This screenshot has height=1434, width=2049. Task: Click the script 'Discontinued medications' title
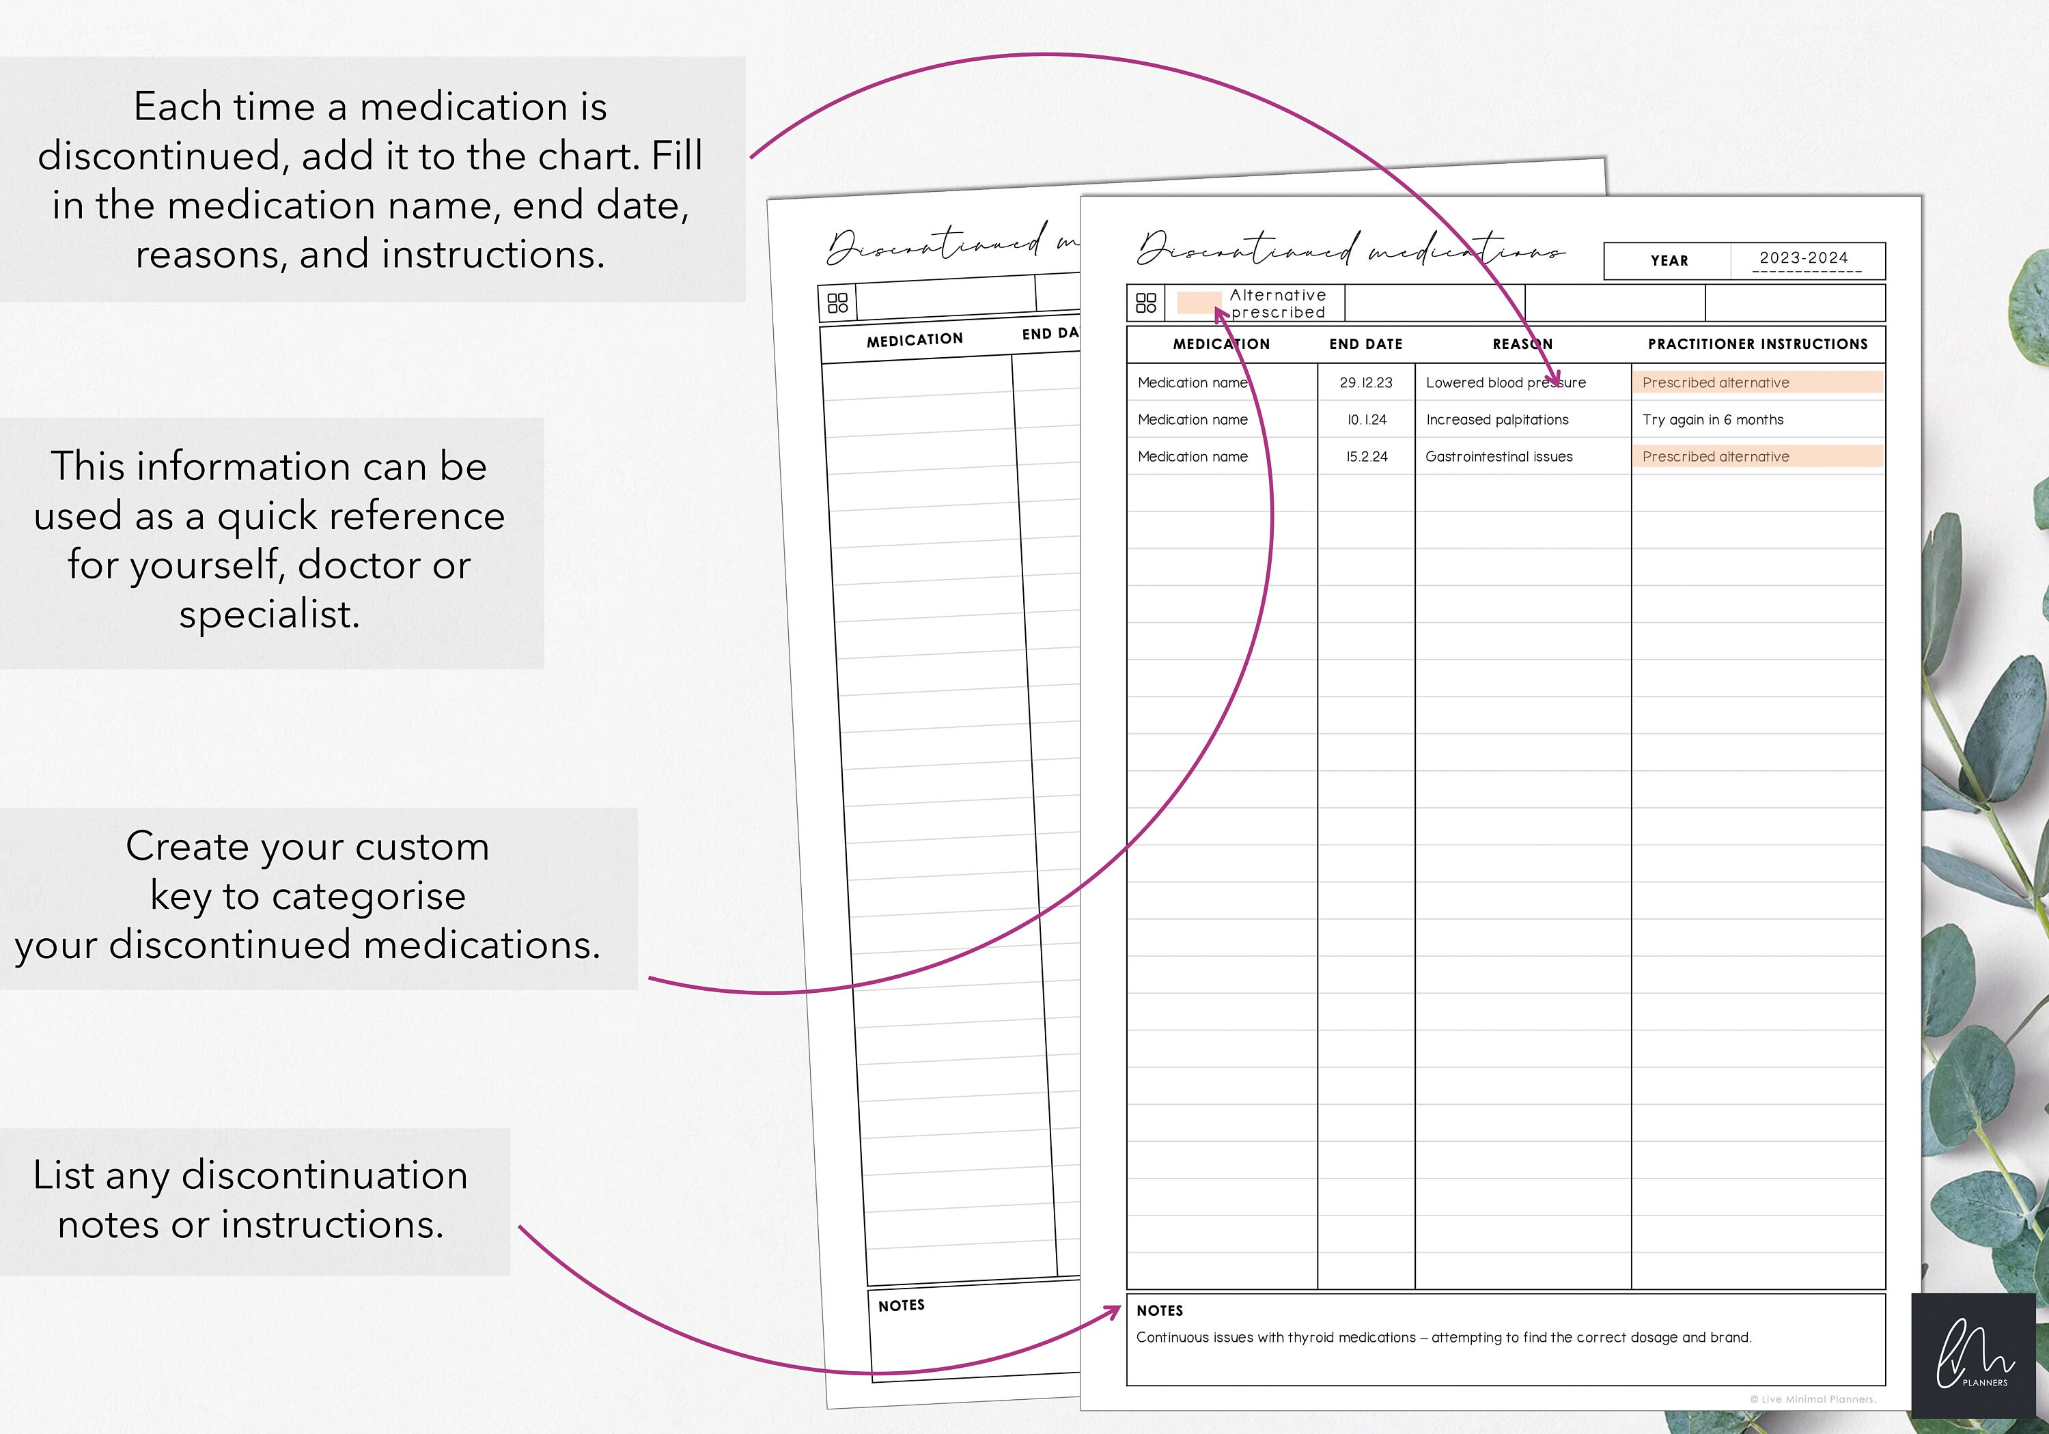click(x=1348, y=253)
